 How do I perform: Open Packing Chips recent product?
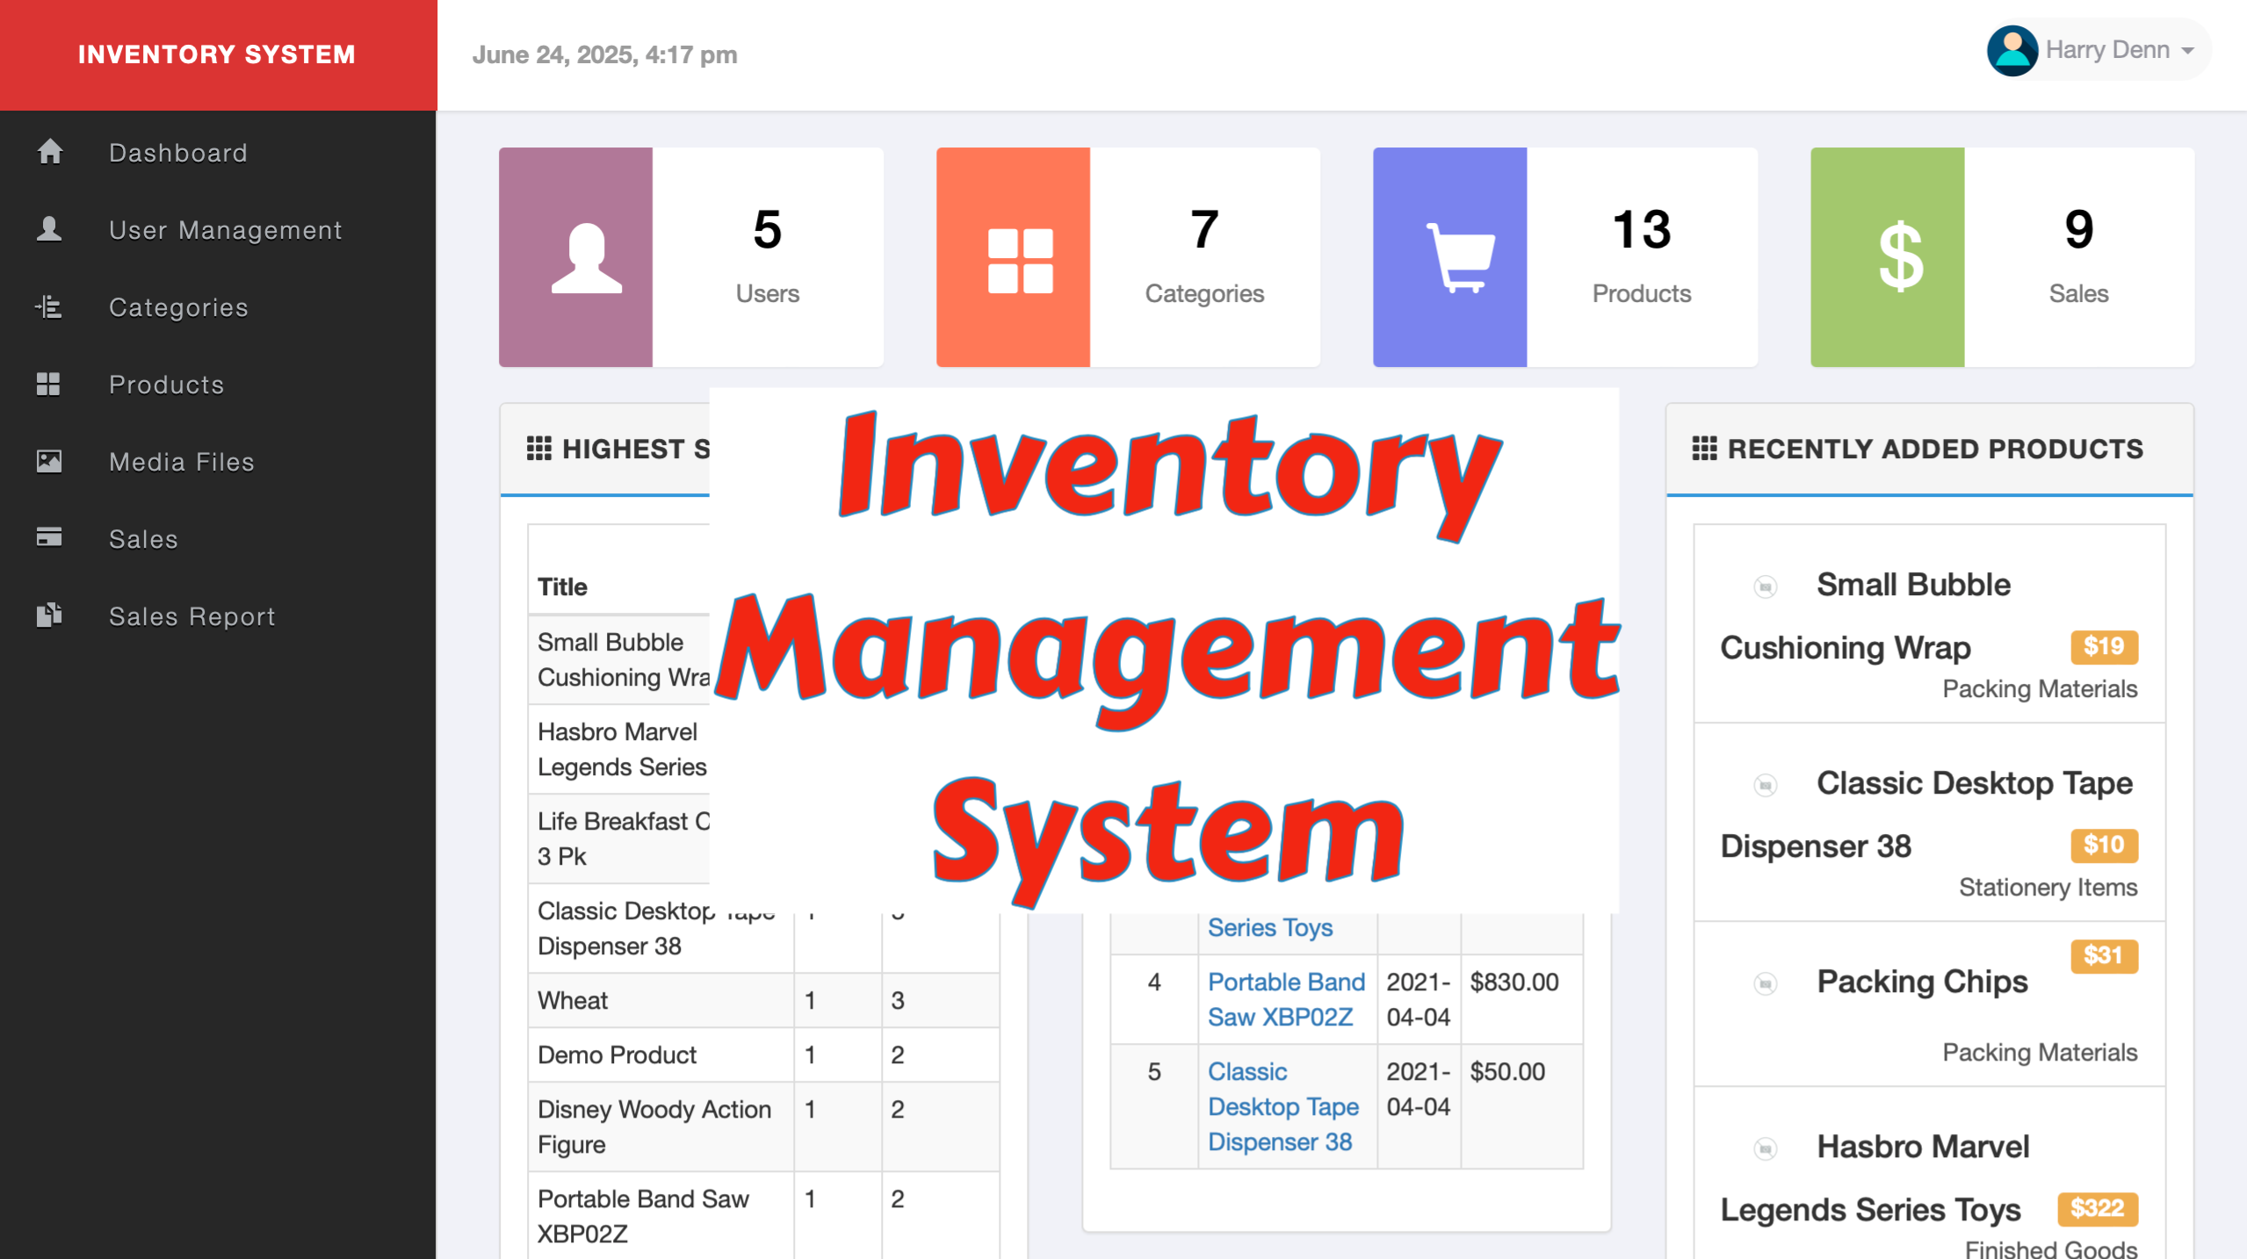[x=1929, y=1004]
